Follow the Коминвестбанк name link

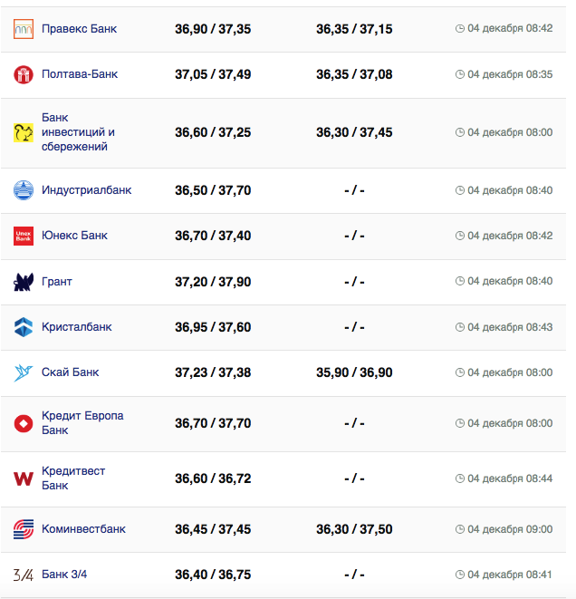coord(83,529)
